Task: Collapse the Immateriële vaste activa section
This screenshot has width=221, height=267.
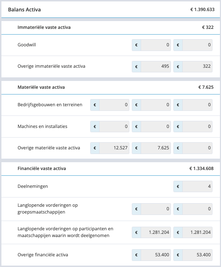Action: [110, 27]
